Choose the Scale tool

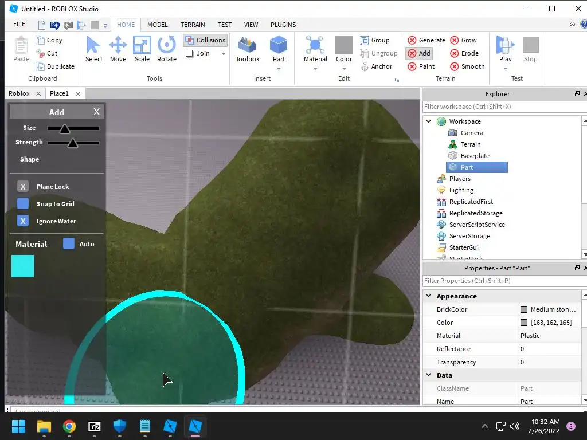[142, 49]
